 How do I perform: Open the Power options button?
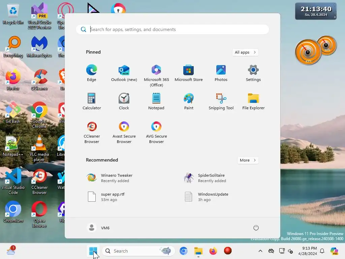256,228
